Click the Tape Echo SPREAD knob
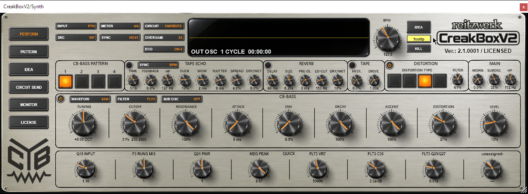The image size is (528, 194). [237, 80]
